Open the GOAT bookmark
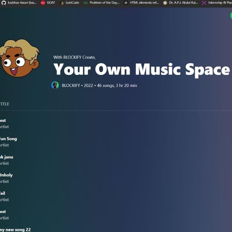The height and width of the screenshot is (232, 232). (48, 2)
